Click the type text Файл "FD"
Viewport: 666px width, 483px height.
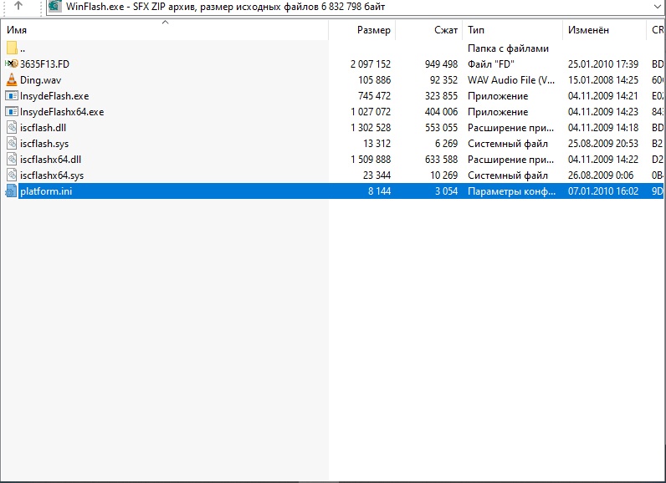coord(491,64)
